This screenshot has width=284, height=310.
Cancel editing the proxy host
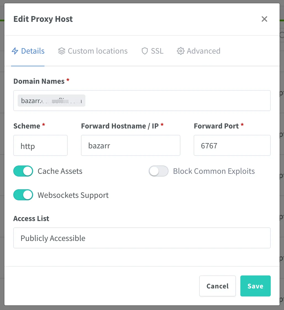click(x=217, y=286)
